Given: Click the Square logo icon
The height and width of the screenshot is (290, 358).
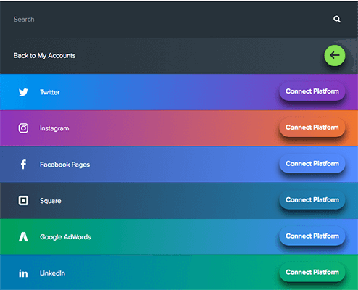Looking at the screenshot, I should coord(23,201).
